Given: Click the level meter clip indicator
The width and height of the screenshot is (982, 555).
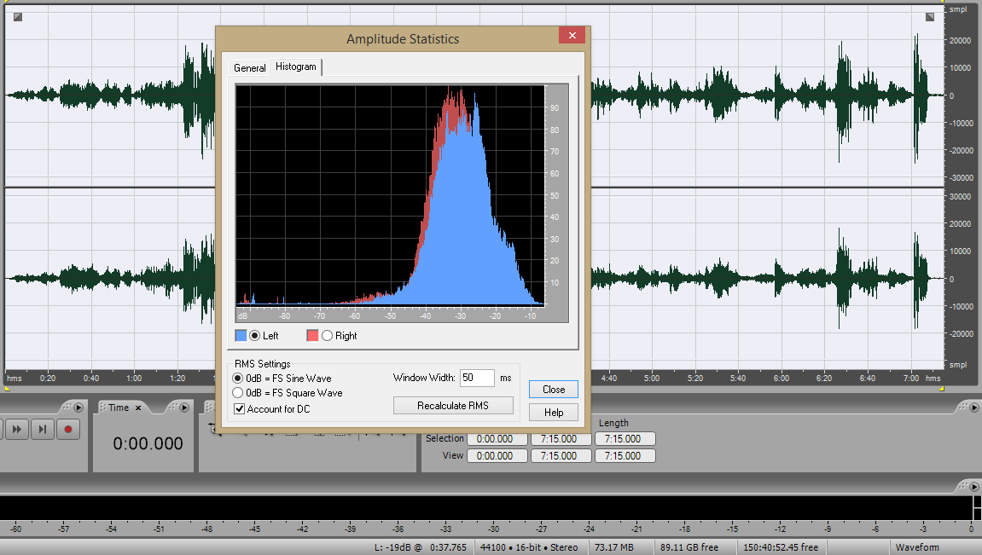Looking at the screenshot, I should [977, 507].
